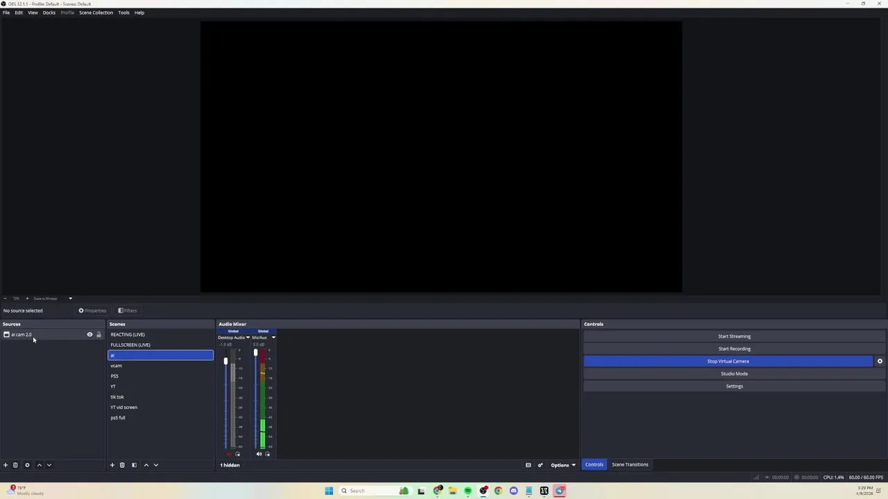The width and height of the screenshot is (888, 499).
Task: Switch to Controls tab
Action: (x=594, y=464)
